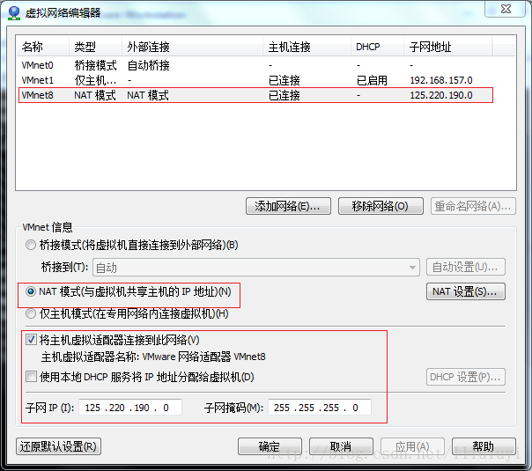The height and width of the screenshot is (471, 532).
Task: Click the 190 octet of subnet IP
Action: (142, 408)
